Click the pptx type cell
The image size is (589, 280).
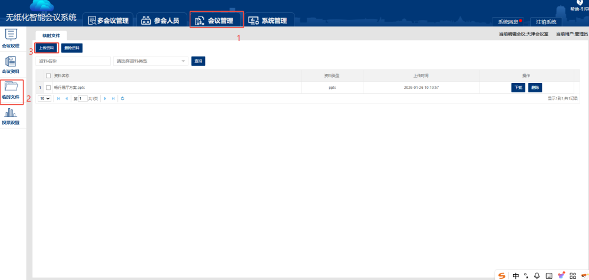pos(332,88)
